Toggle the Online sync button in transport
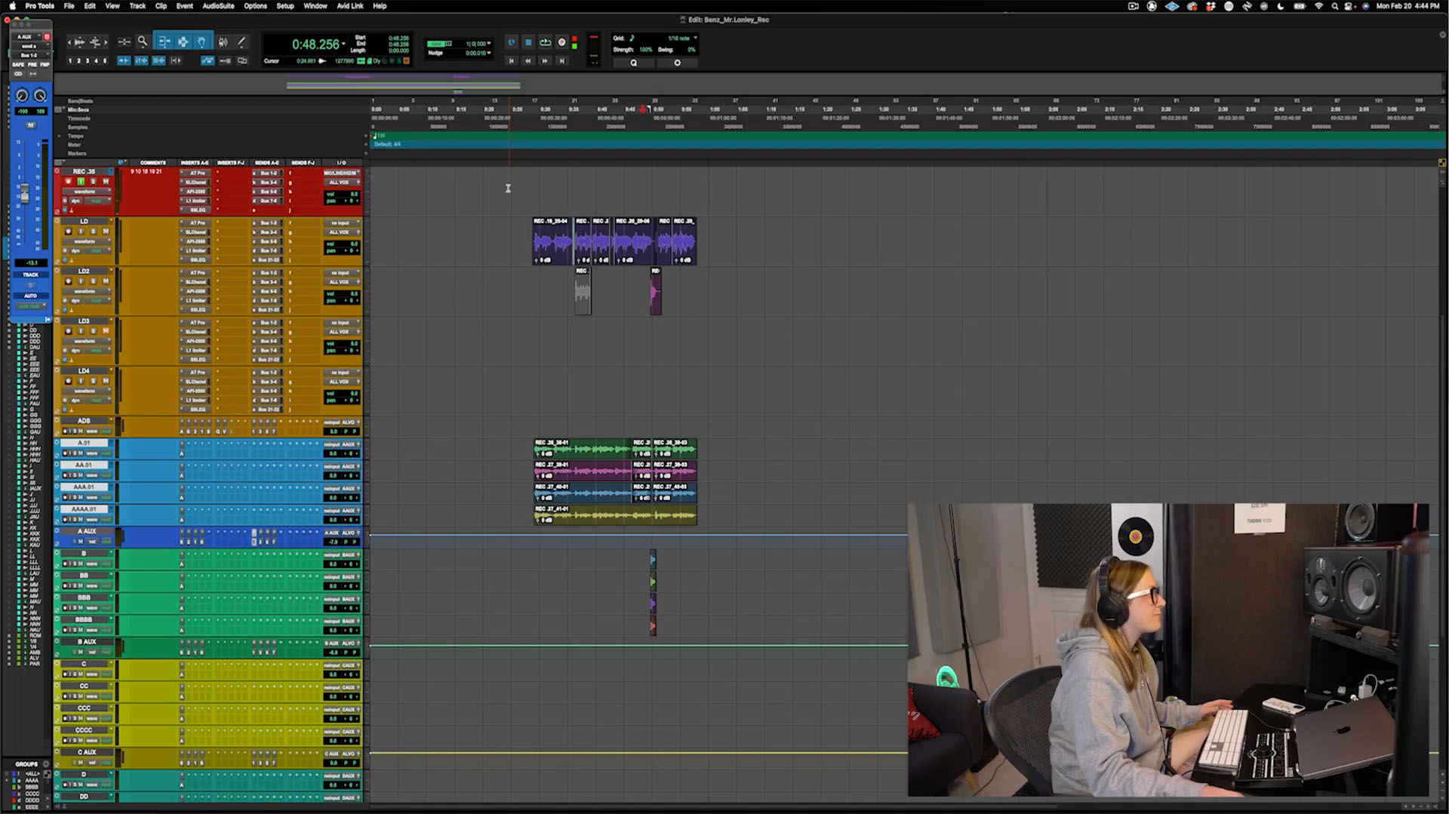 [x=512, y=42]
